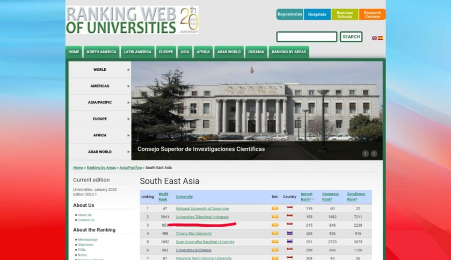Click the Hospitals button
Image resolution: width=451 pixels, height=260 pixels.
coord(317,15)
